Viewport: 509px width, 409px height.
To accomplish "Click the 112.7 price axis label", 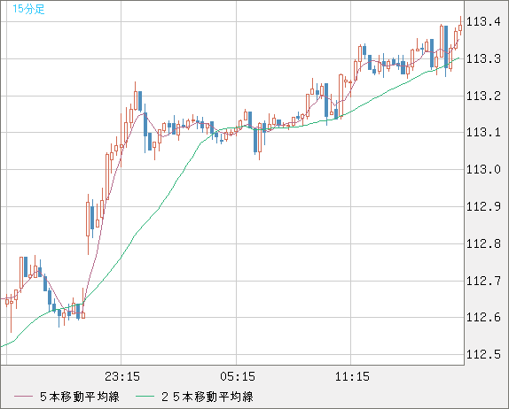I will coord(483,281).
